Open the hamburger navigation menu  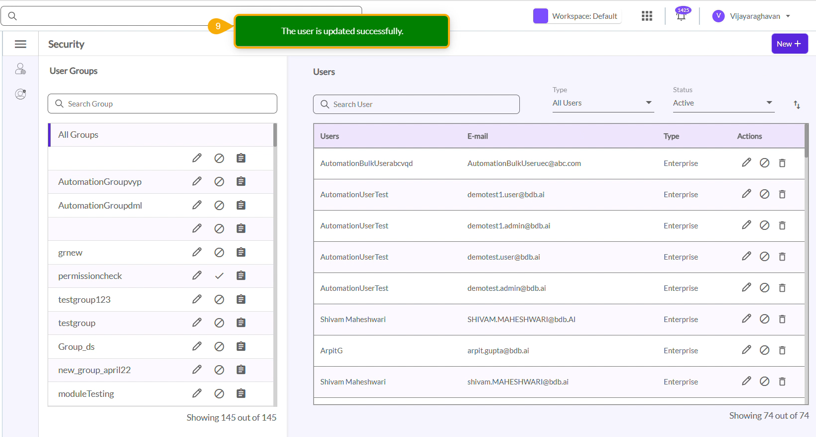(20, 44)
